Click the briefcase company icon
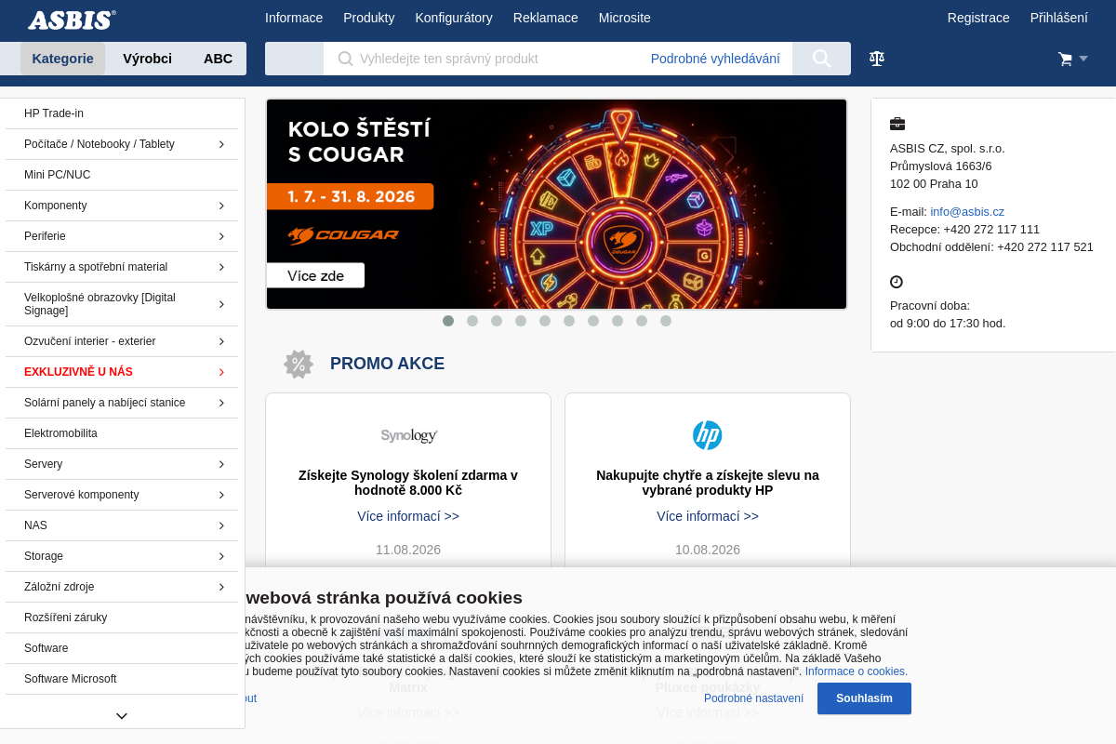Image resolution: width=1116 pixels, height=744 pixels. click(x=897, y=124)
